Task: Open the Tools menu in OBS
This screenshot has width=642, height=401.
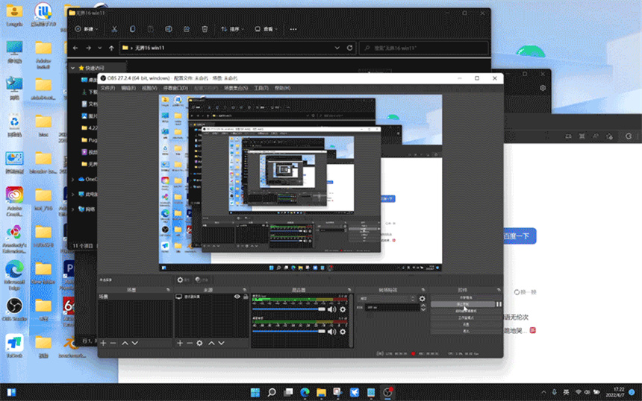Action: point(261,88)
